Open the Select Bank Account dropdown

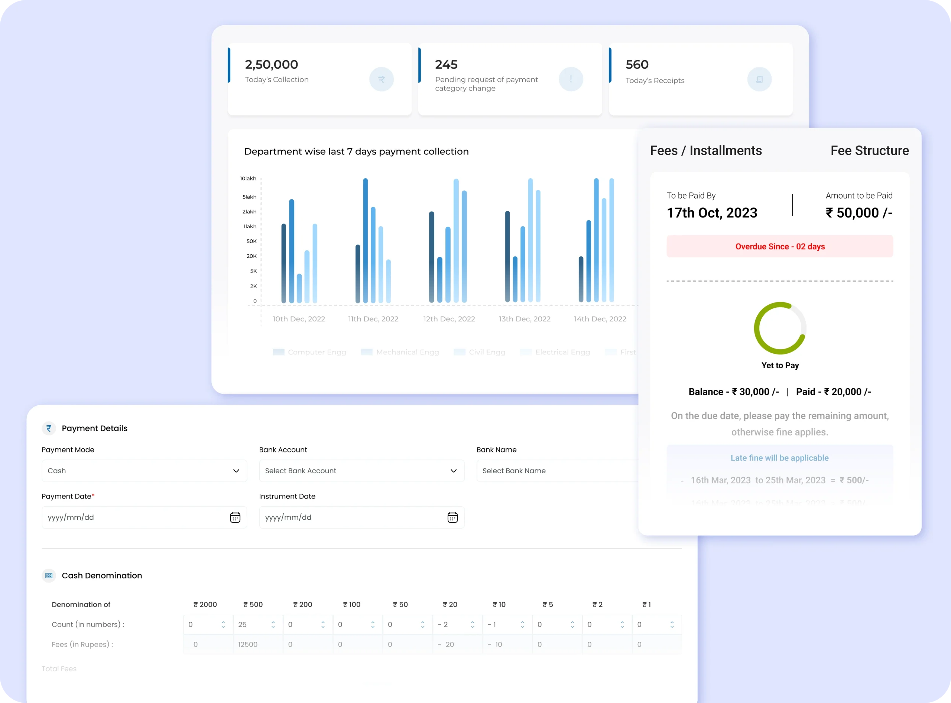pos(361,471)
